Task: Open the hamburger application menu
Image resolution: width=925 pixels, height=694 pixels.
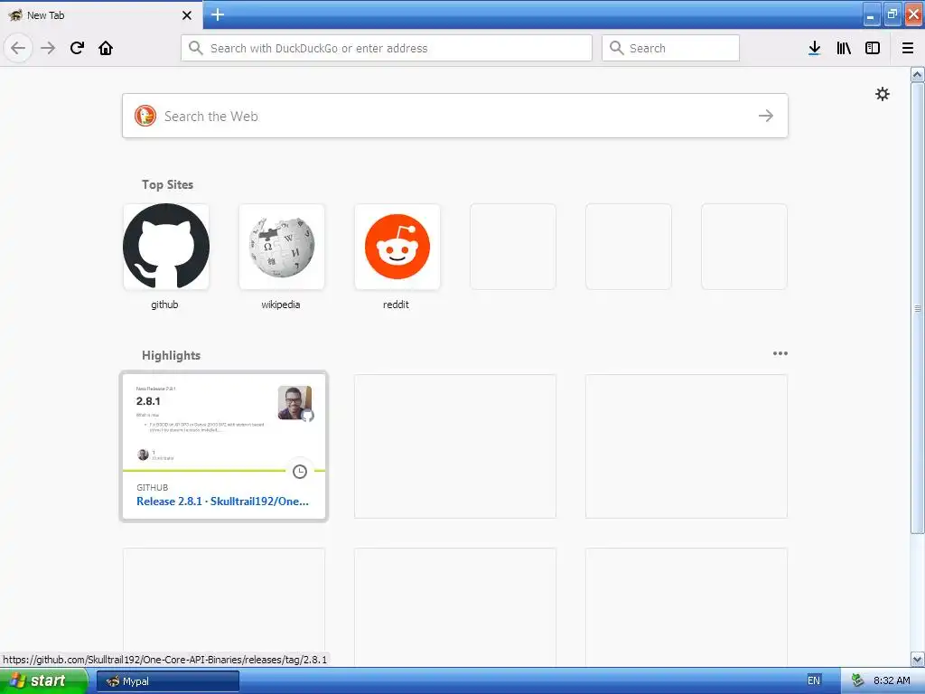Action: [x=908, y=48]
